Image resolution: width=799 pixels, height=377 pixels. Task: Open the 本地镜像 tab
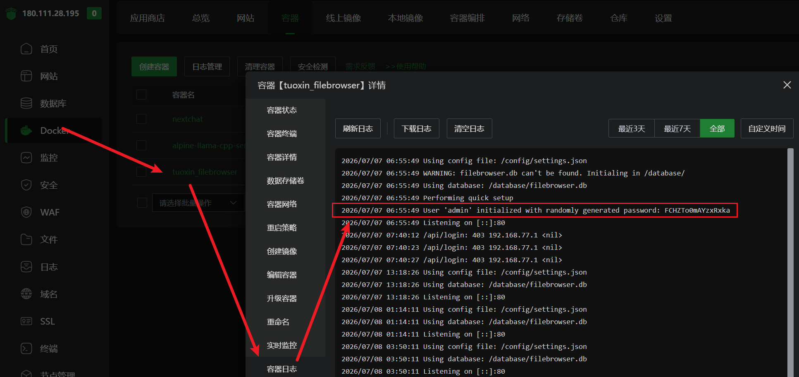[x=405, y=18]
